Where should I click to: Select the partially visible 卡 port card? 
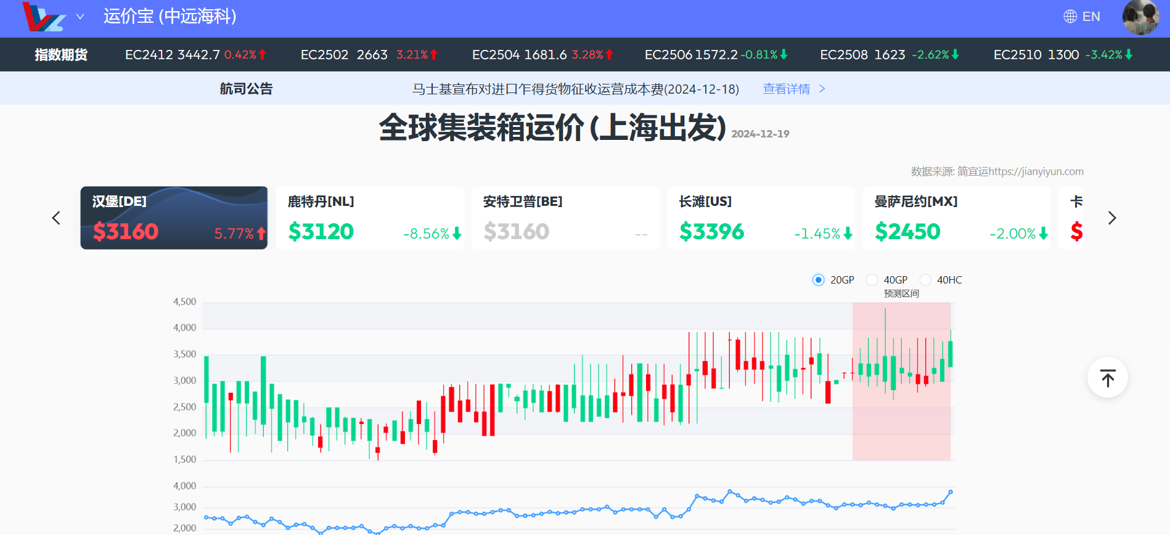(1071, 218)
